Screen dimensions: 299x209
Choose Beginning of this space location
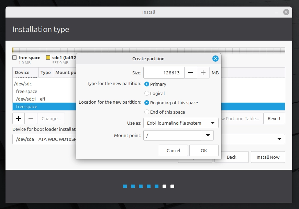coord(146,103)
